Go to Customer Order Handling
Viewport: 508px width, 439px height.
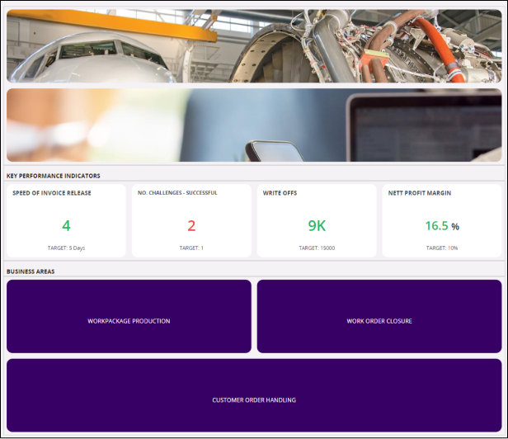(x=254, y=400)
